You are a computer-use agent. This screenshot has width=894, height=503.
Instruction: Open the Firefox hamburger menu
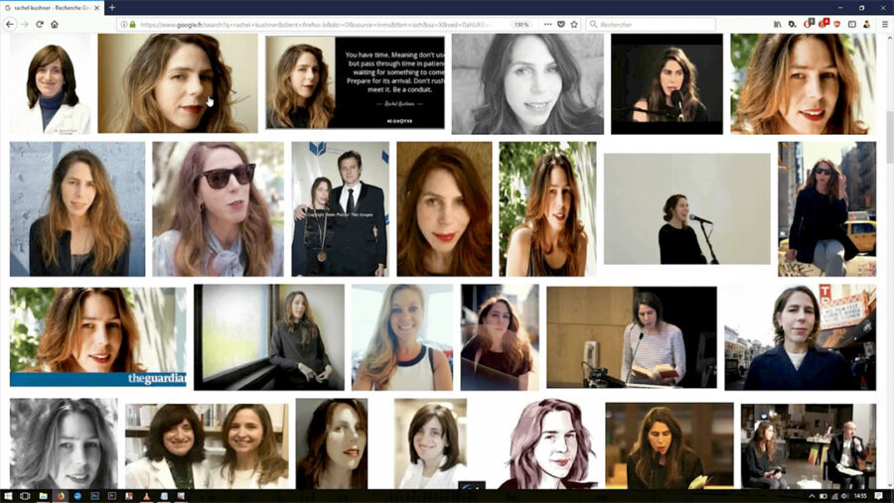[884, 24]
